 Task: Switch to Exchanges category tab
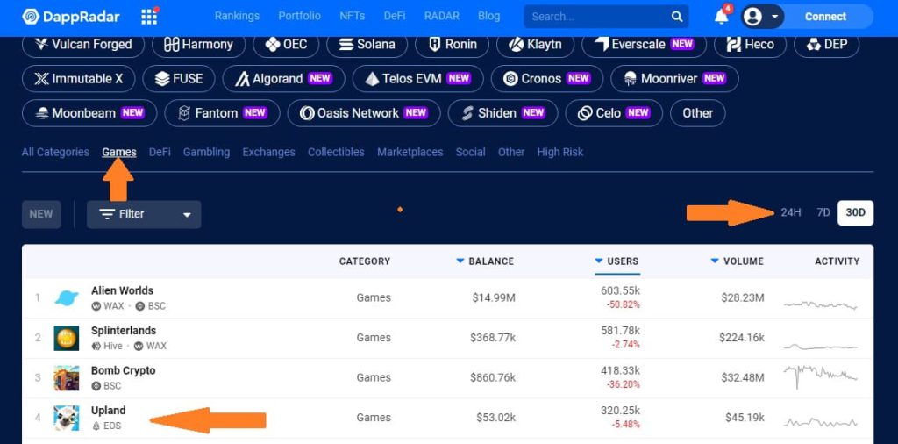coord(268,152)
